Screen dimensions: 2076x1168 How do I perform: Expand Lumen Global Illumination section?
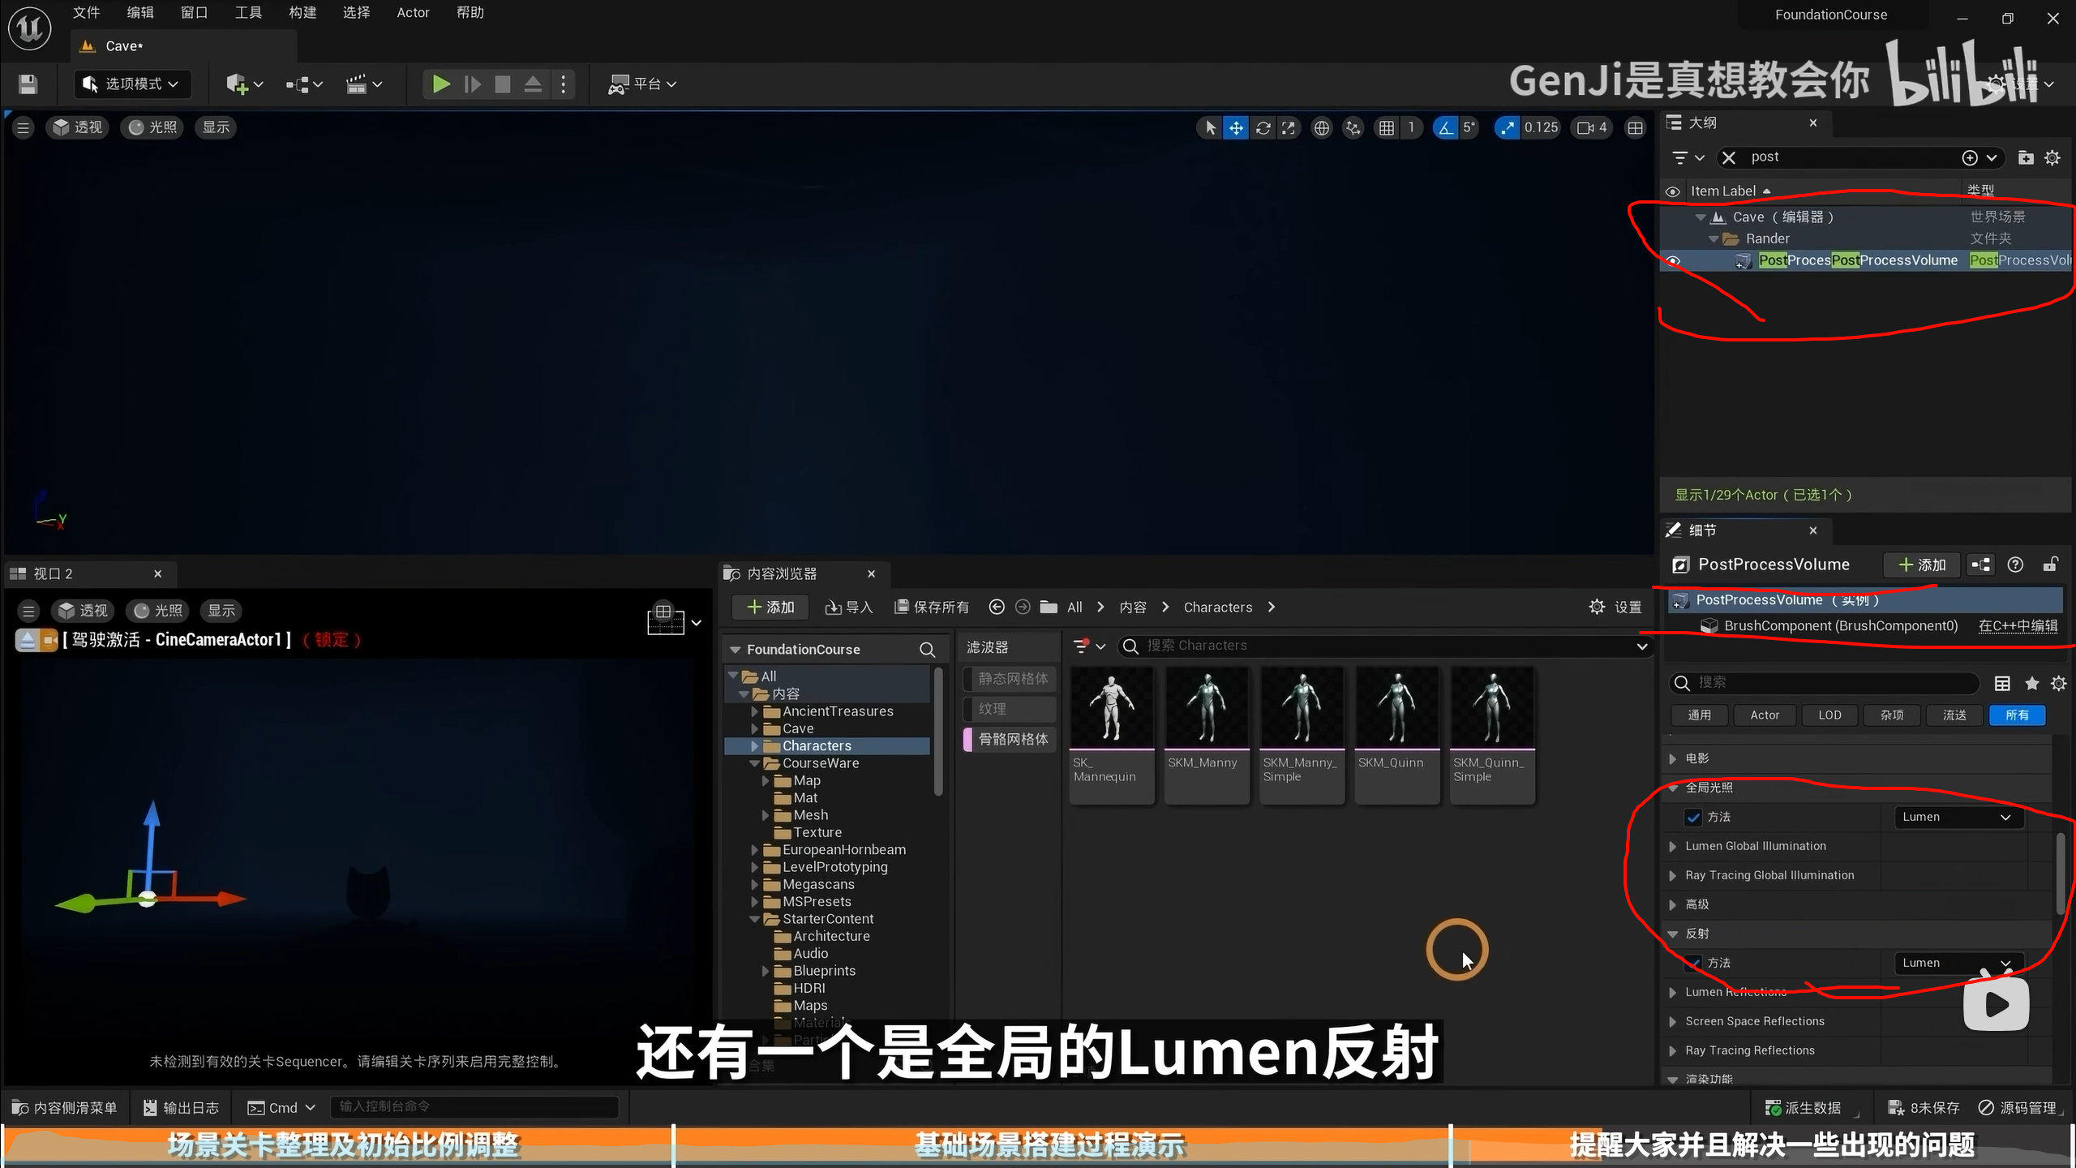click(x=1672, y=846)
